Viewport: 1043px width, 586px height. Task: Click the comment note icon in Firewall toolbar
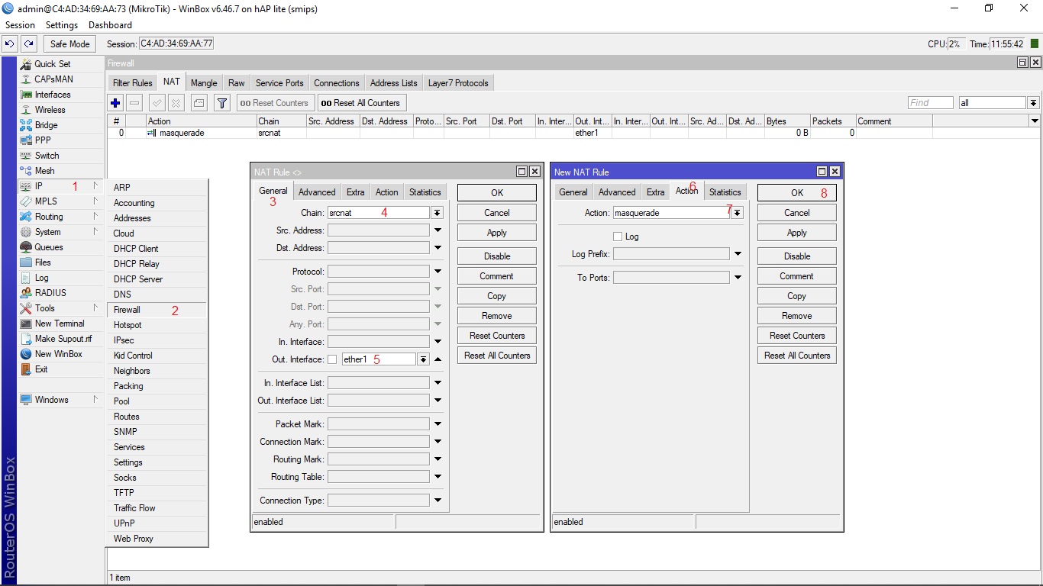click(199, 103)
